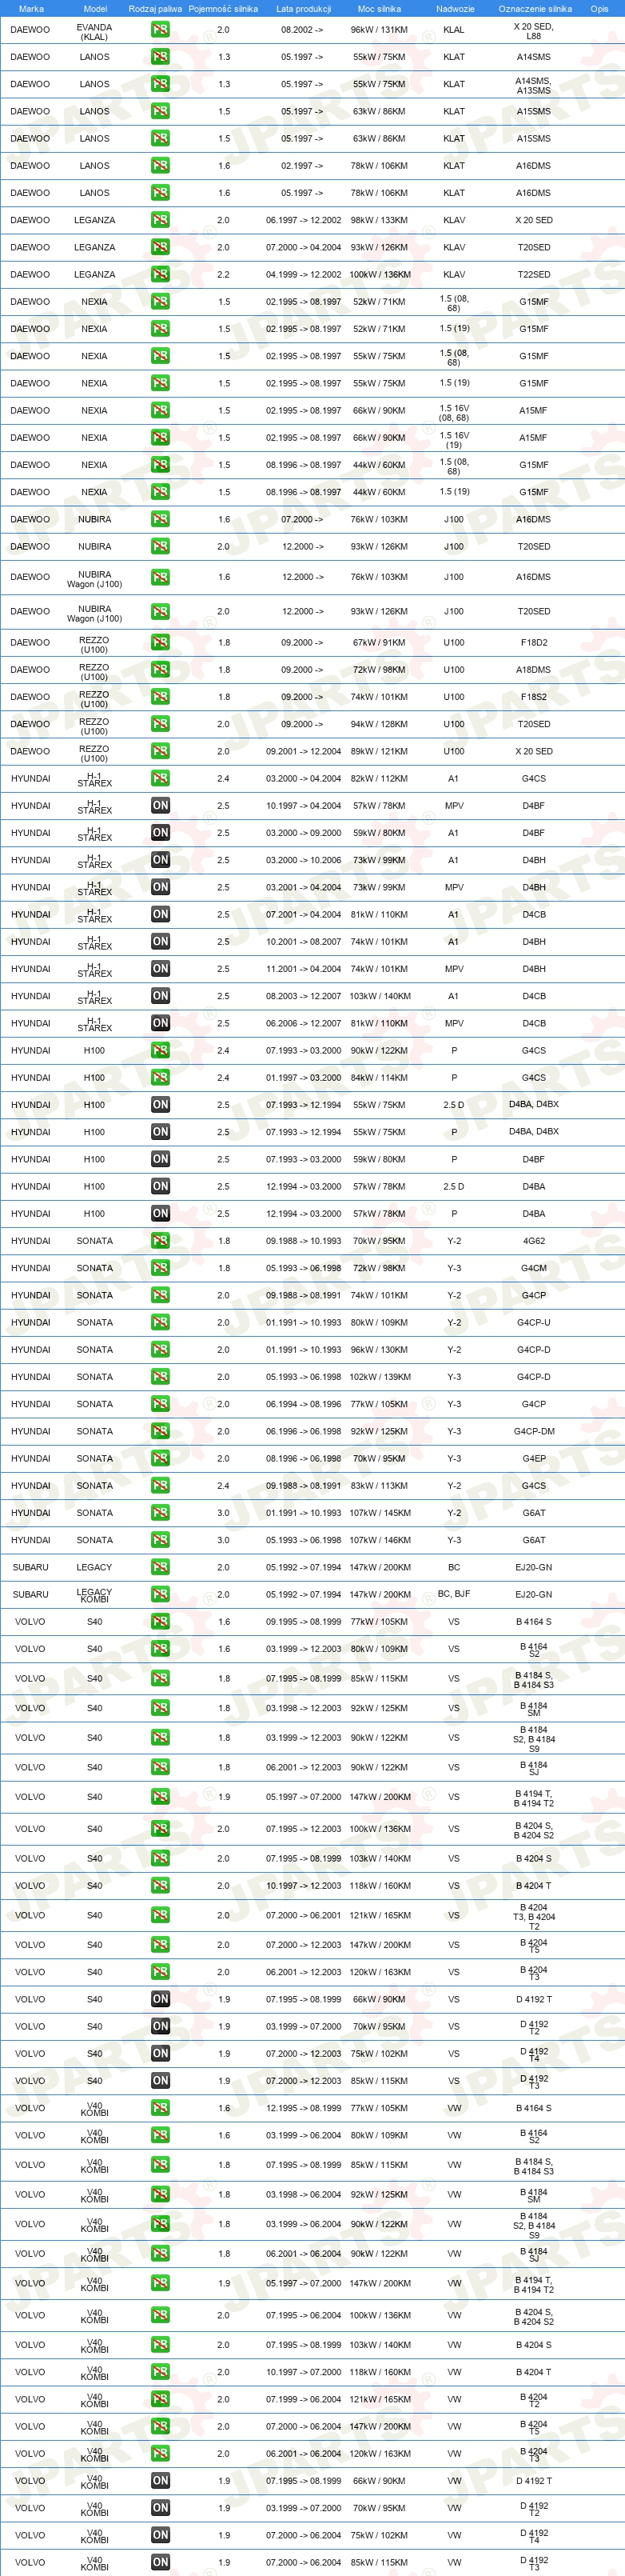Click the "A18DMS" engine code cell

click(x=534, y=670)
